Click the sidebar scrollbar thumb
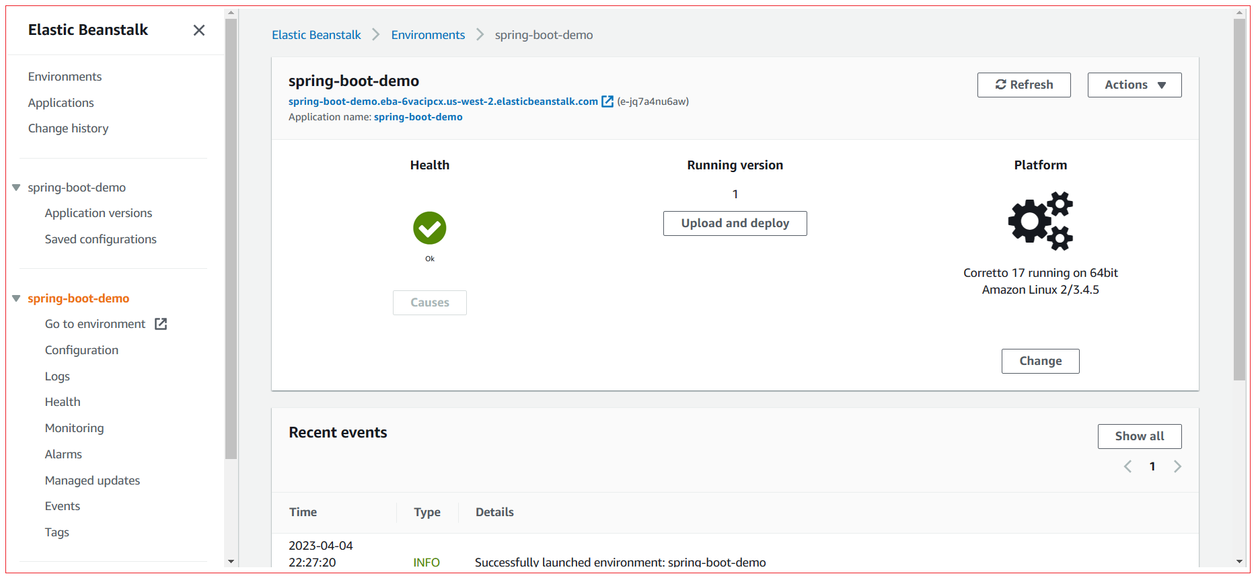Image resolution: width=1260 pixels, height=580 pixels. click(231, 239)
